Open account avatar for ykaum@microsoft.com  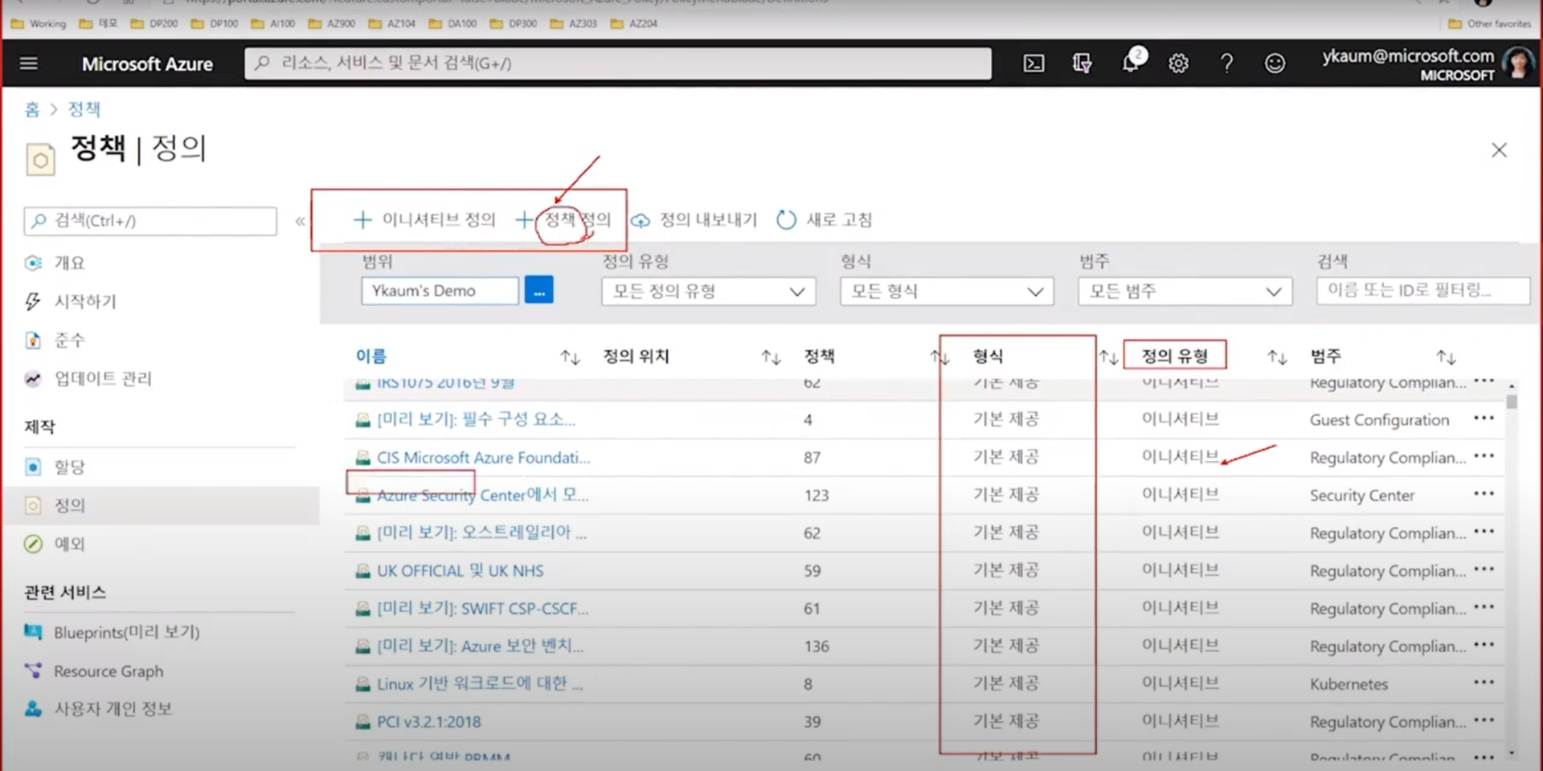(x=1517, y=63)
